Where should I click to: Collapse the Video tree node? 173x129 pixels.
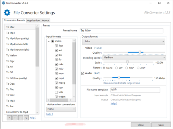[x=49, y=41]
